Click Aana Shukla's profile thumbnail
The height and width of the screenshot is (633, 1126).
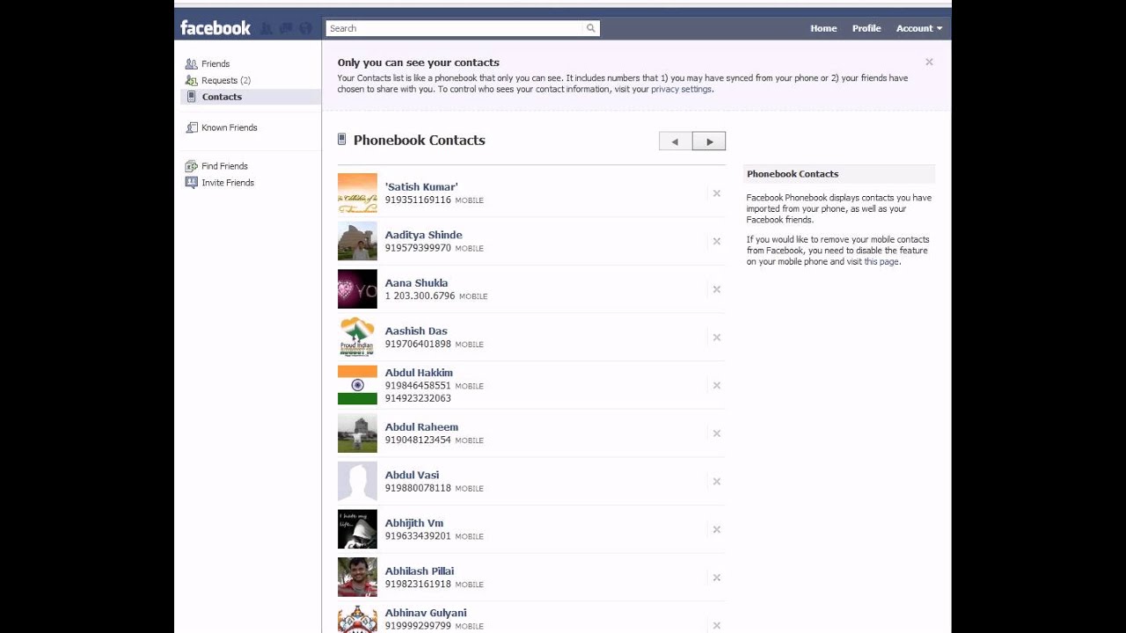357,289
